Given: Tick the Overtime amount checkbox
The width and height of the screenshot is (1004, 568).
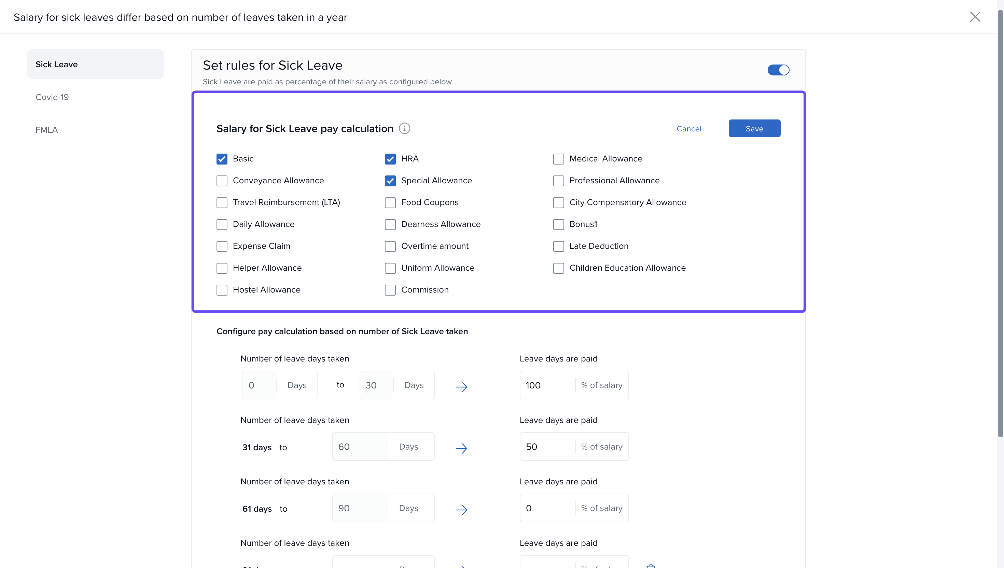Looking at the screenshot, I should [x=390, y=246].
